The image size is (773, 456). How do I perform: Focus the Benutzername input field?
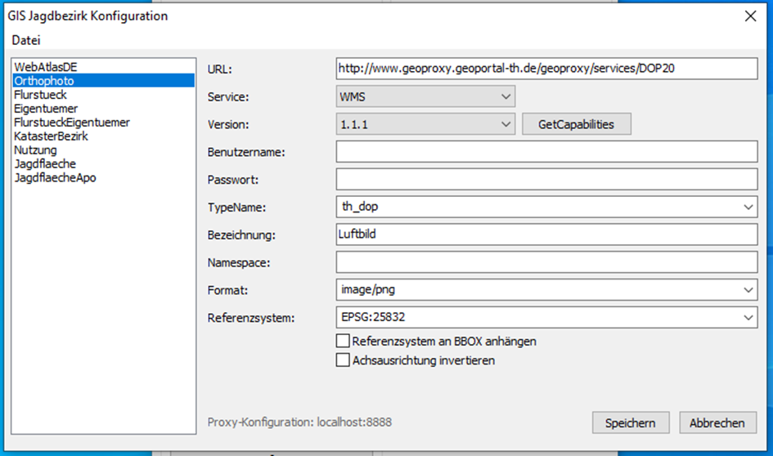[546, 152]
